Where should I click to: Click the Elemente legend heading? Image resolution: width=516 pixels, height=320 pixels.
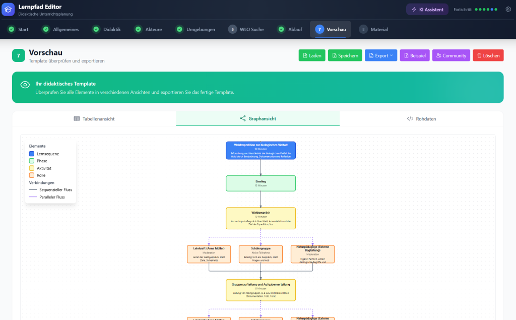[x=37, y=146]
